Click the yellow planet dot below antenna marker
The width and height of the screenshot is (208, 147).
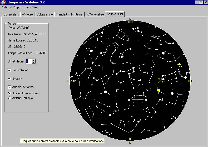(159, 90)
